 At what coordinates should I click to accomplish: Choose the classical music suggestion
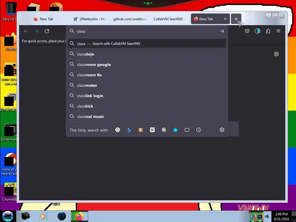point(147,116)
